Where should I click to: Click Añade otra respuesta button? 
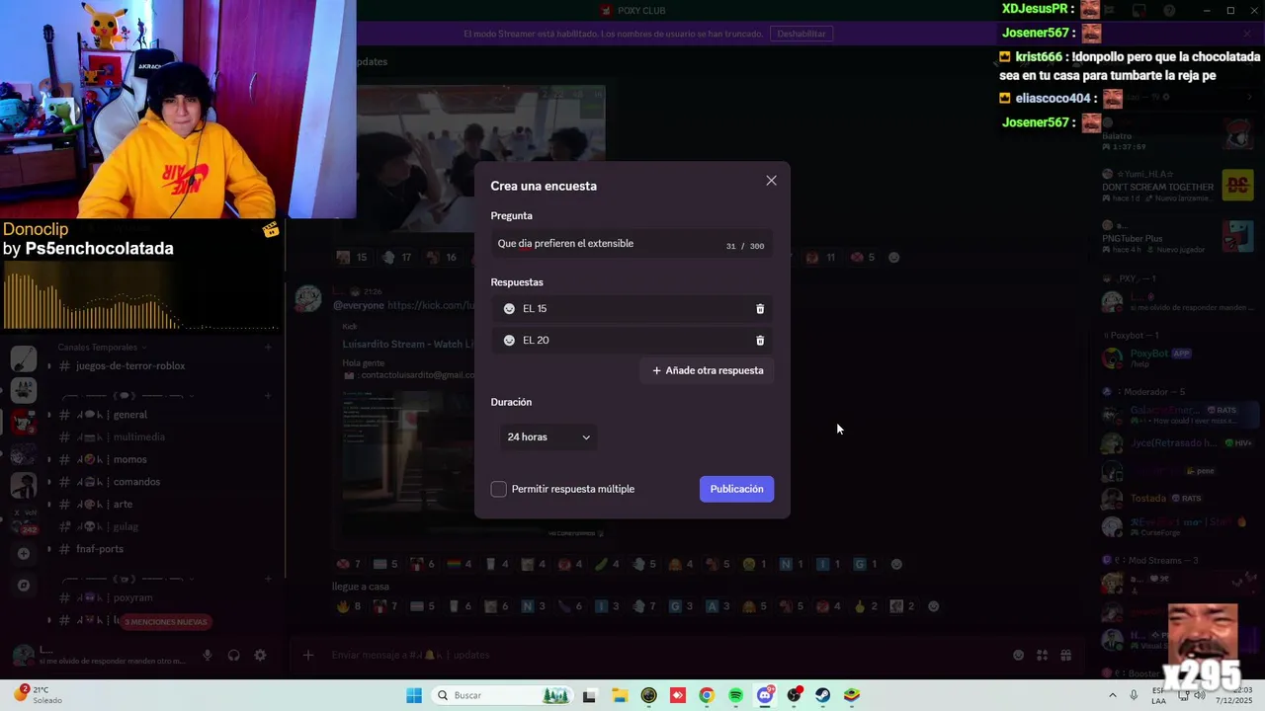(708, 370)
